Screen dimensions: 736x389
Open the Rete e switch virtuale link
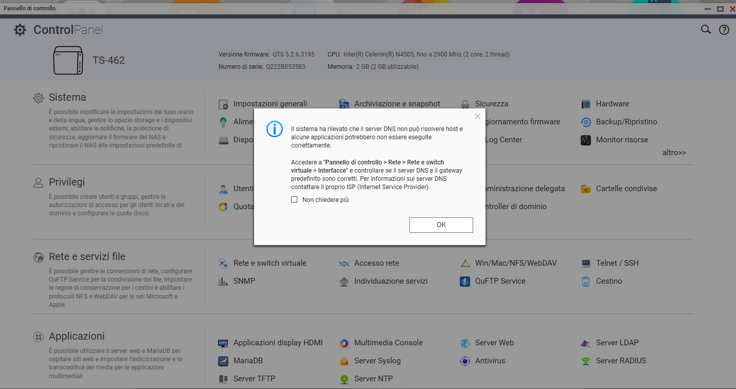point(270,263)
